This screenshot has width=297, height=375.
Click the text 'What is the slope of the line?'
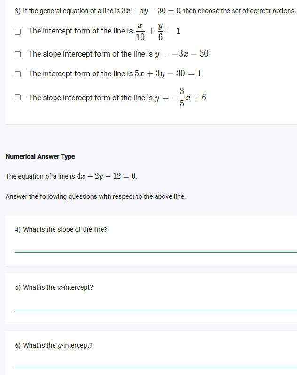coord(65,229)
